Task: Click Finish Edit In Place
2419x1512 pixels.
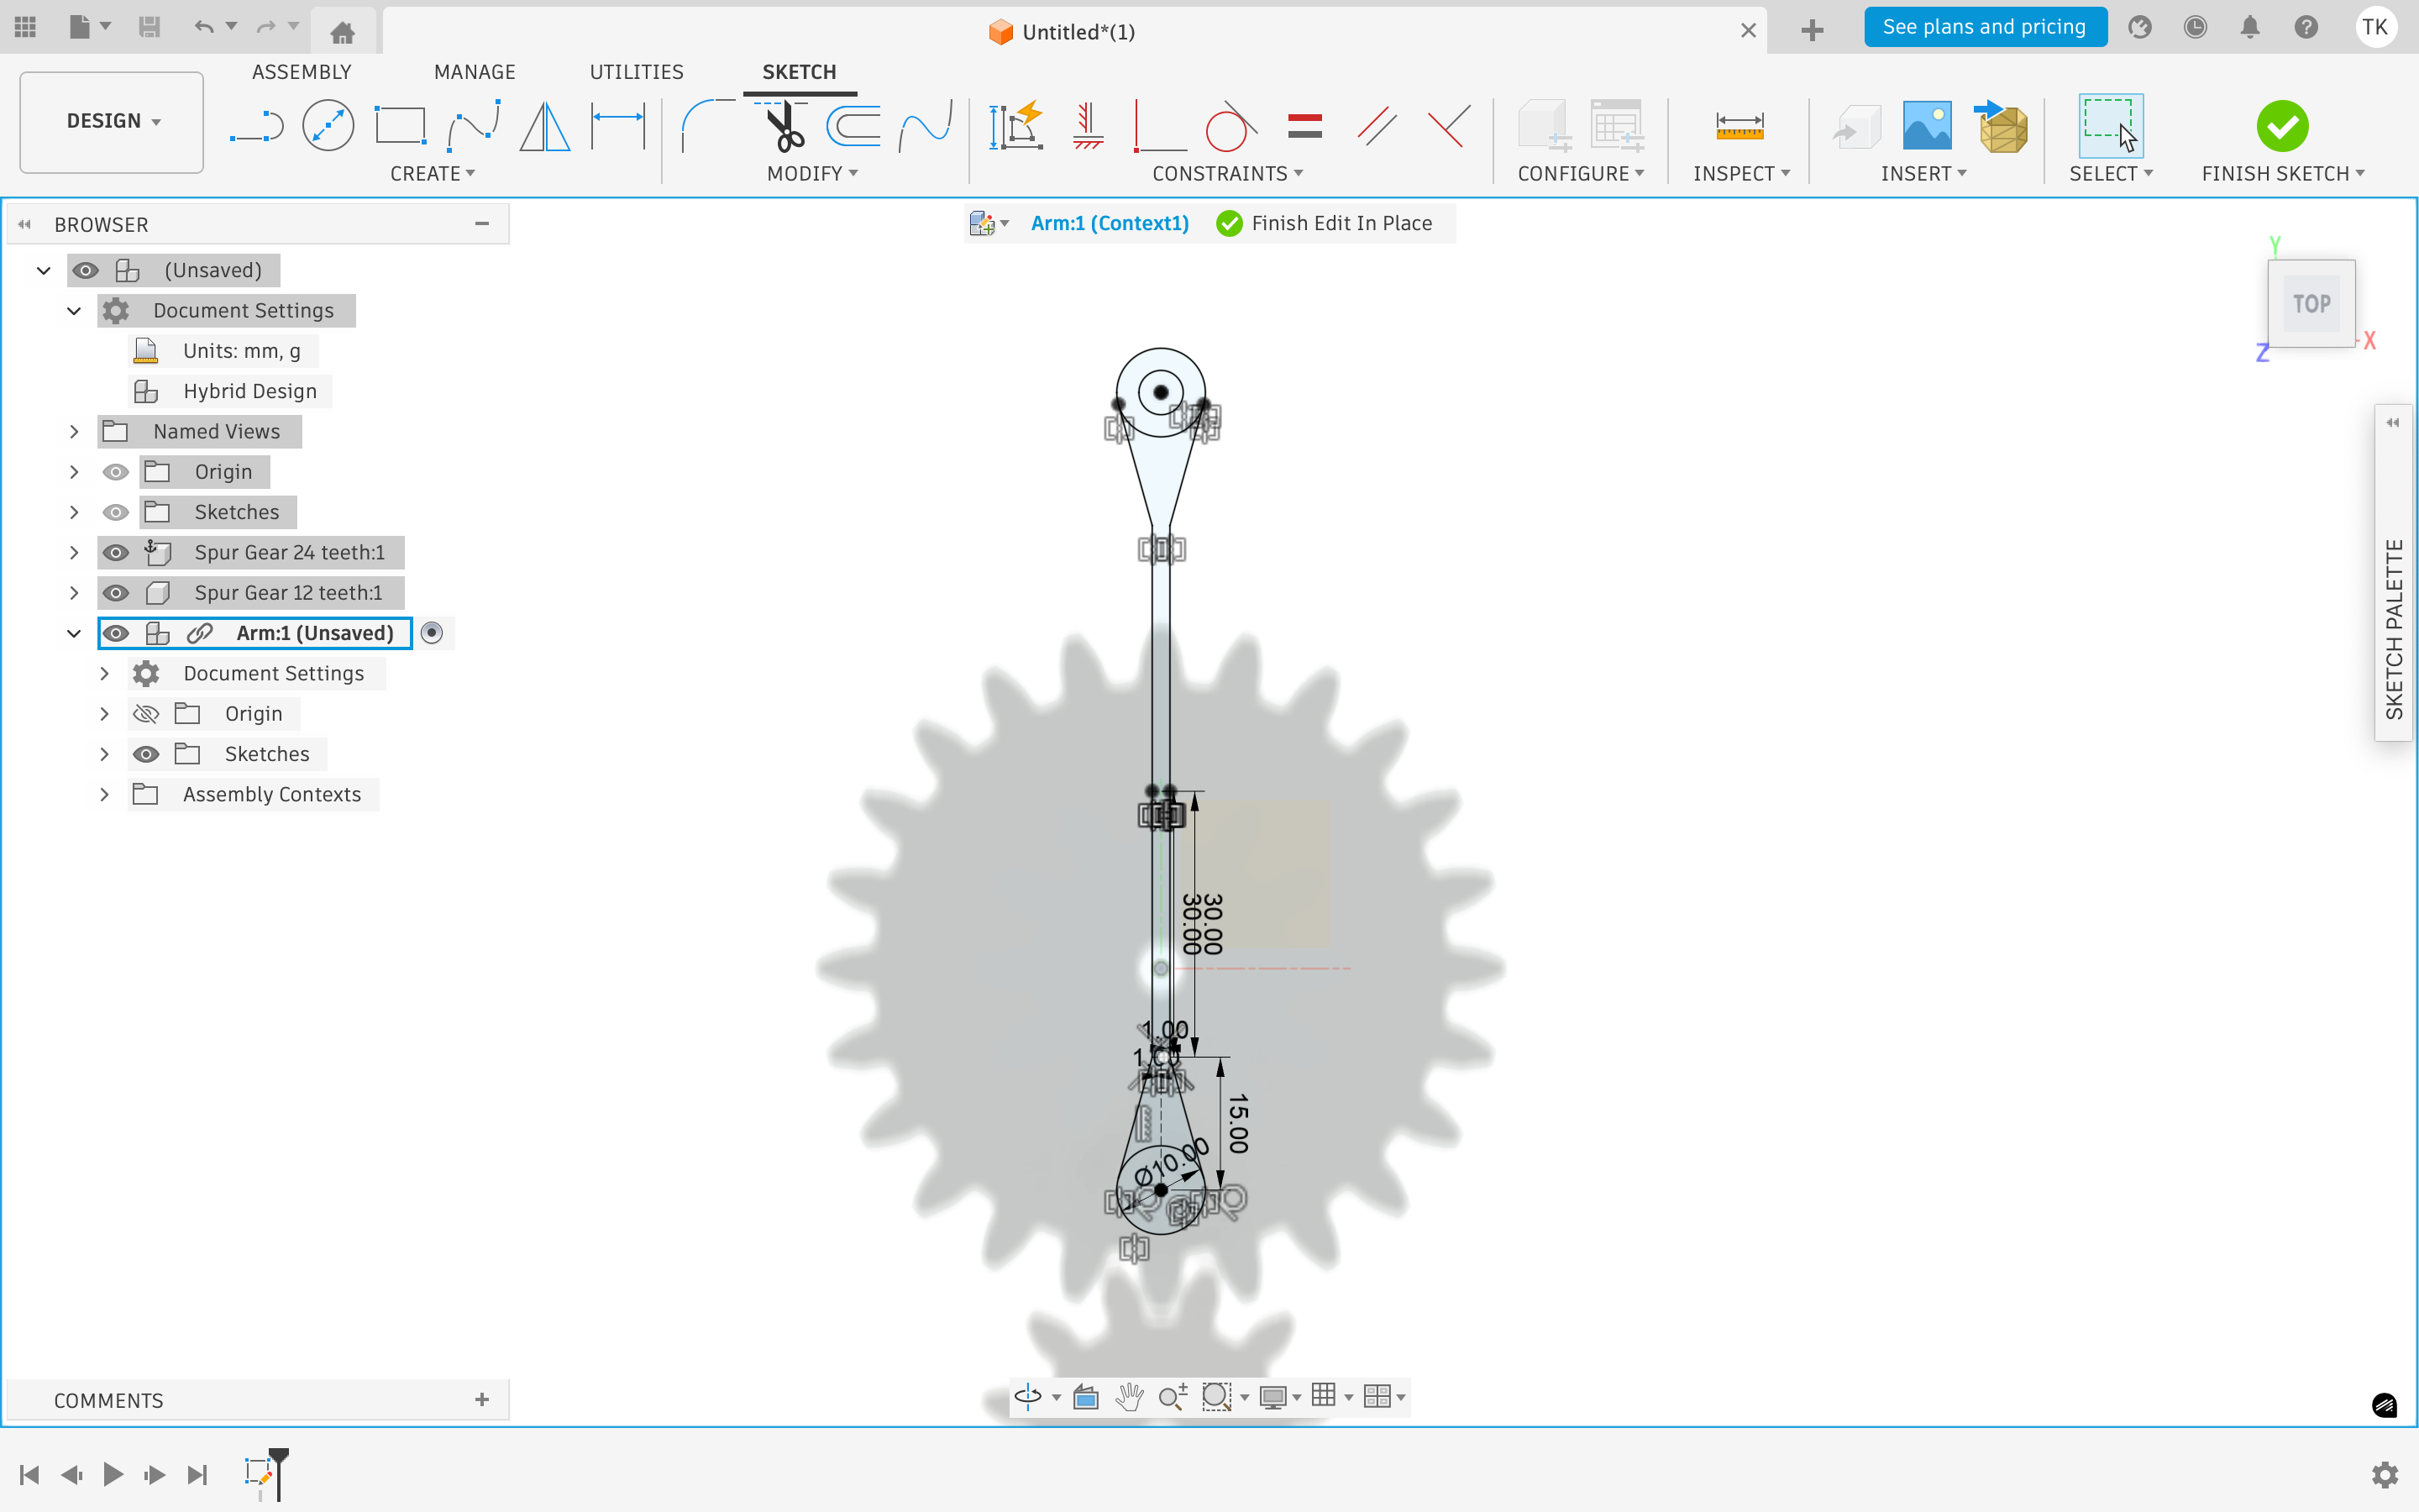Action: [x=1325, y=224]
